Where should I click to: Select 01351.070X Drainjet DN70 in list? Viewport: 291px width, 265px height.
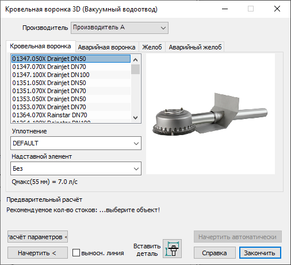coord(71,91)
